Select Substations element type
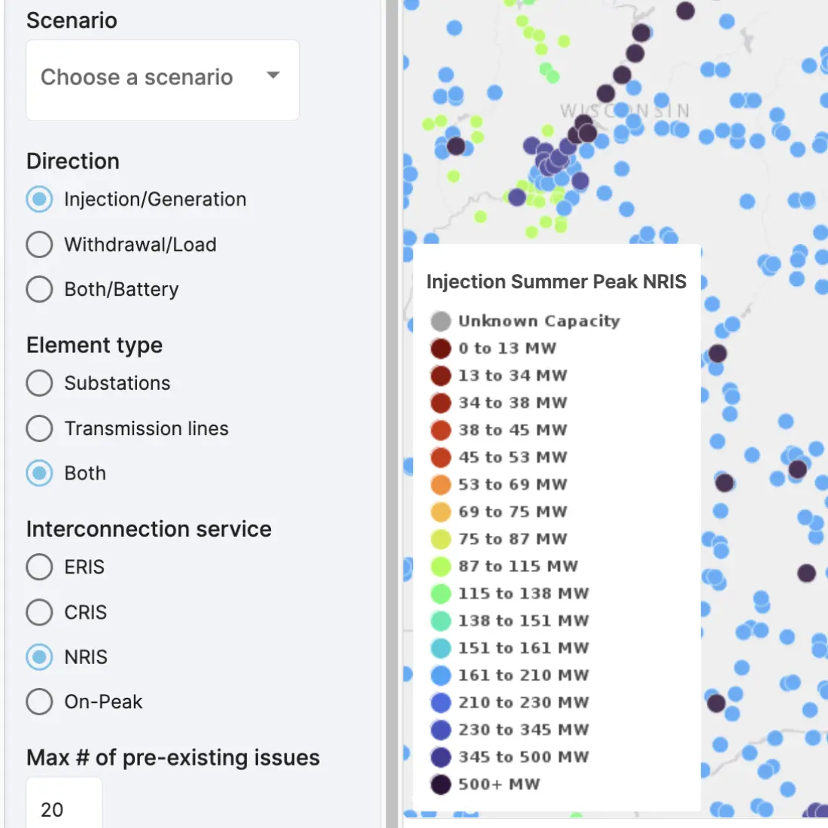Viewport: 828px width, 828px height. click(39, 383)
